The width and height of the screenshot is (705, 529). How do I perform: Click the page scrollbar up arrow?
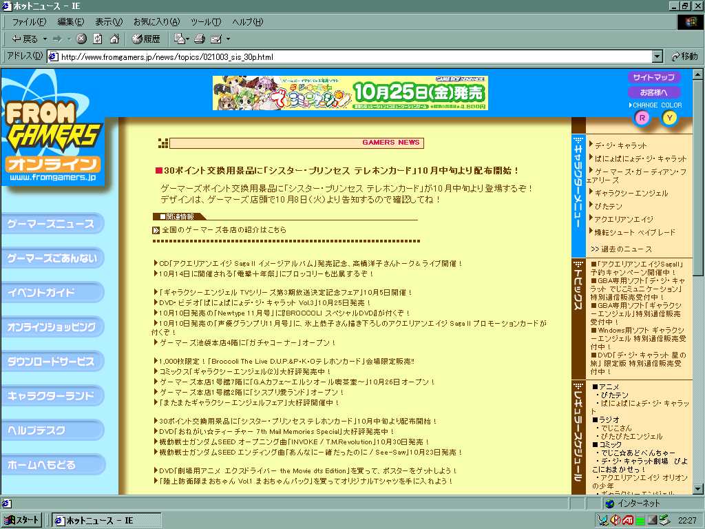pos(698,74)
